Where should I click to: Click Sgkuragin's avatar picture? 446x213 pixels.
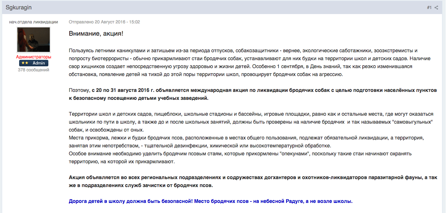tap(34, 40)
